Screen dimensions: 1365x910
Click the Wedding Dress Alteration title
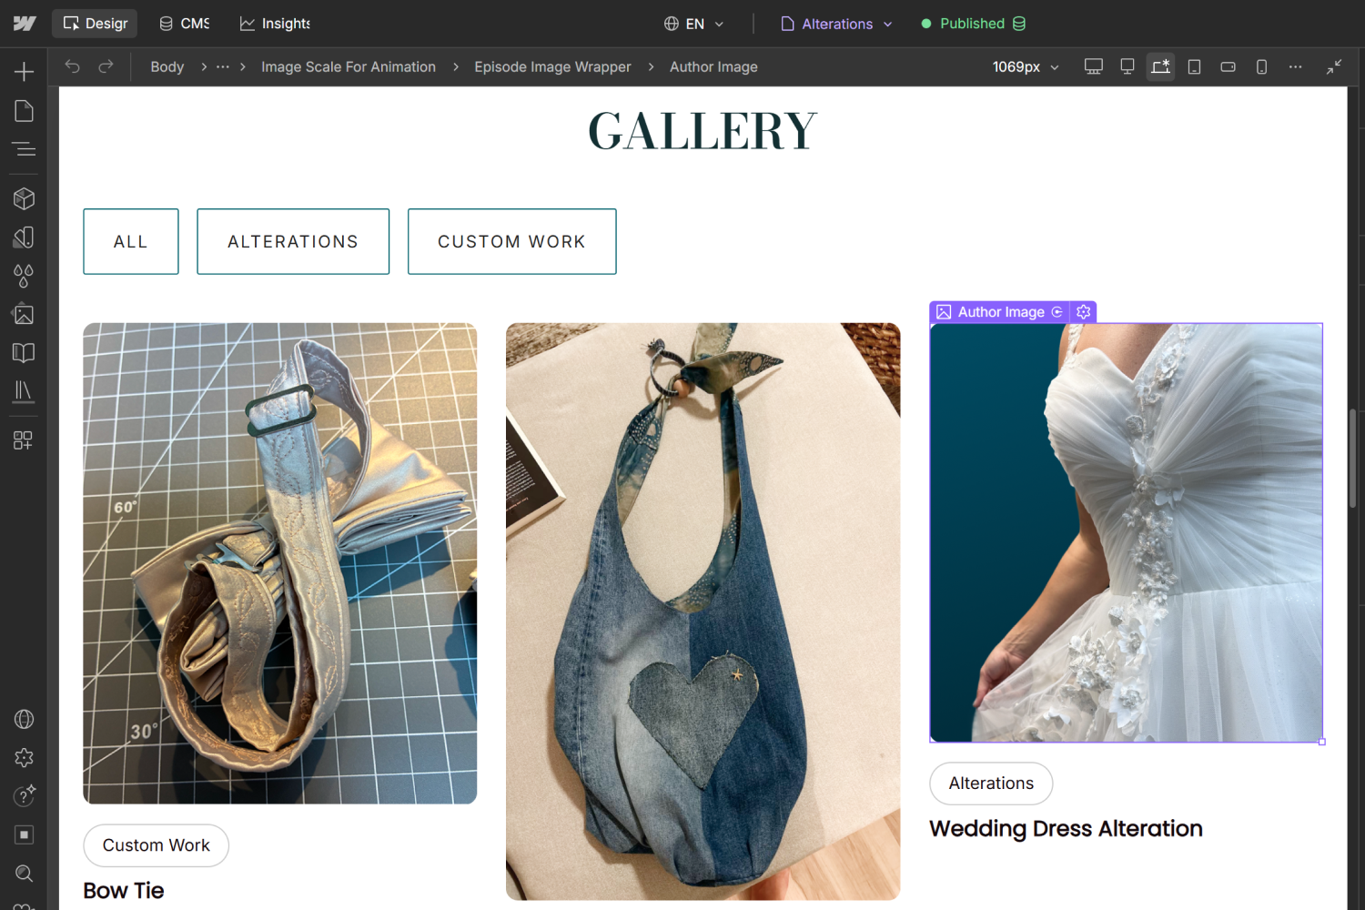coord(1066,829)
